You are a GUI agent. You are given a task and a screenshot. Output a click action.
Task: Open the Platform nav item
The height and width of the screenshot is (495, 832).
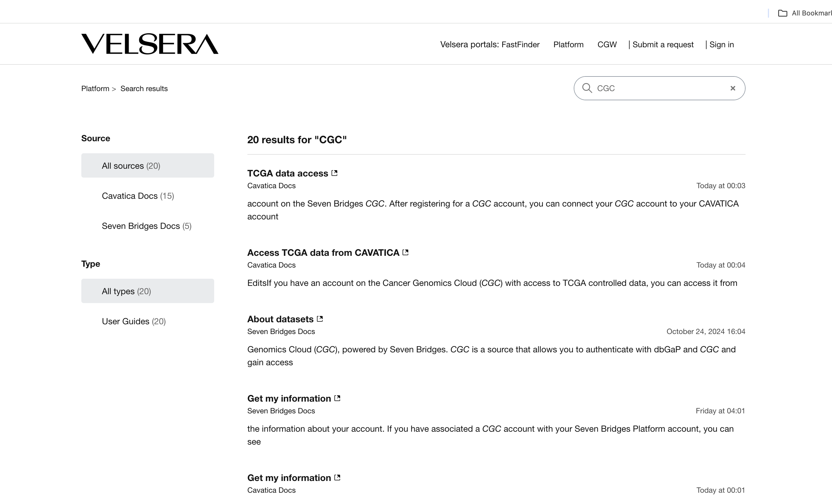point(568,44)
